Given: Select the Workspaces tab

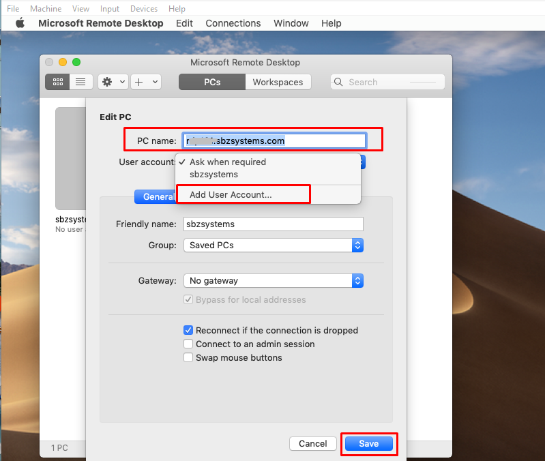Looking at the screenshot, I should click(x=278, y=82).
